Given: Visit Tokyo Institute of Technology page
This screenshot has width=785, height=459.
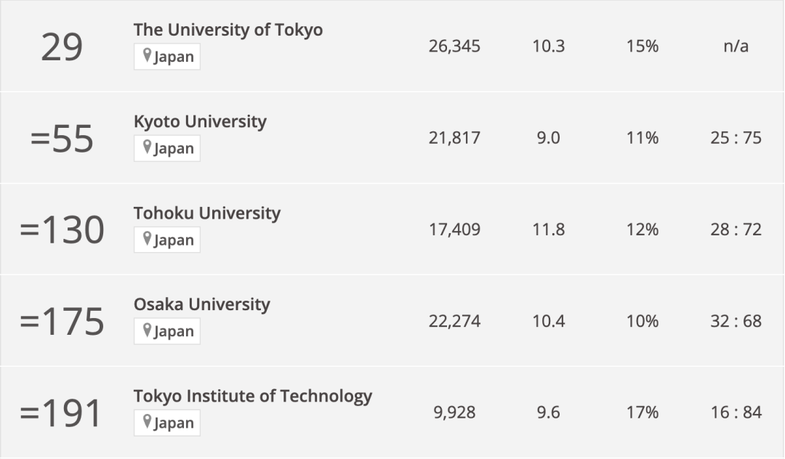Looking at the screenshot, I should [252, 396].
